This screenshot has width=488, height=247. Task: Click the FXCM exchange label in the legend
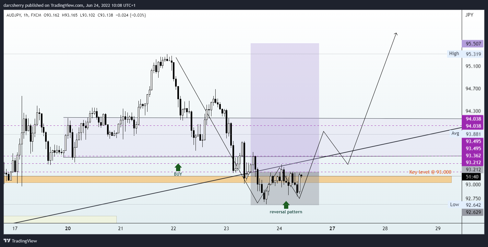(x=36, y=15)
